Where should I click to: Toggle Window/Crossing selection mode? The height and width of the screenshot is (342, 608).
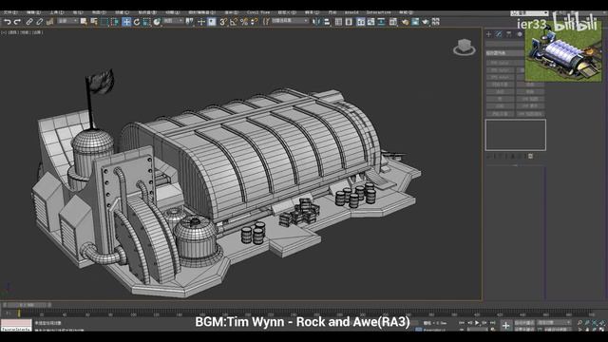pos(115,22)
